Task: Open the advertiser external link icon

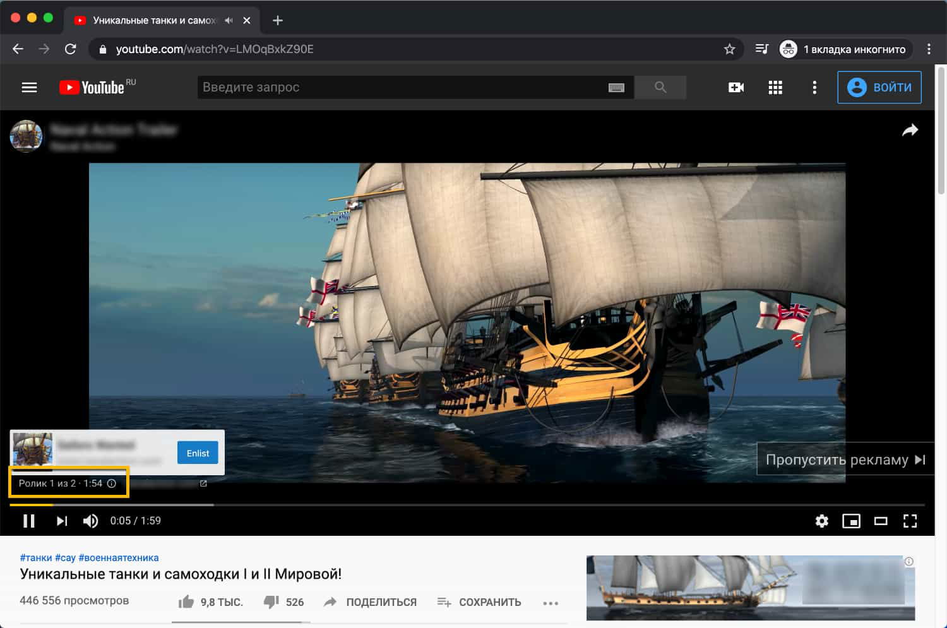Action: 203,483
